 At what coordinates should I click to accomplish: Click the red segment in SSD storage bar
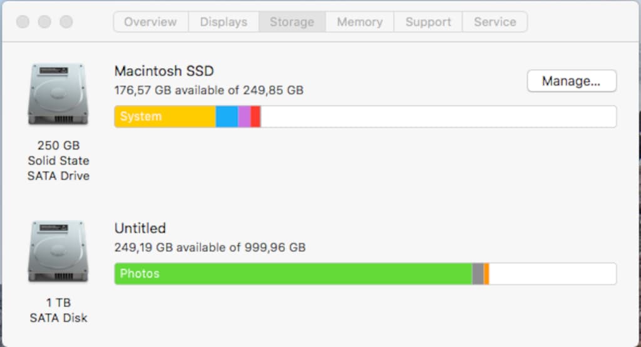(x=255, y=116)
